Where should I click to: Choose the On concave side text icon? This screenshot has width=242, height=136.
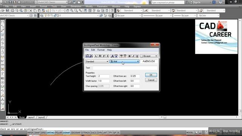[116, 56]
